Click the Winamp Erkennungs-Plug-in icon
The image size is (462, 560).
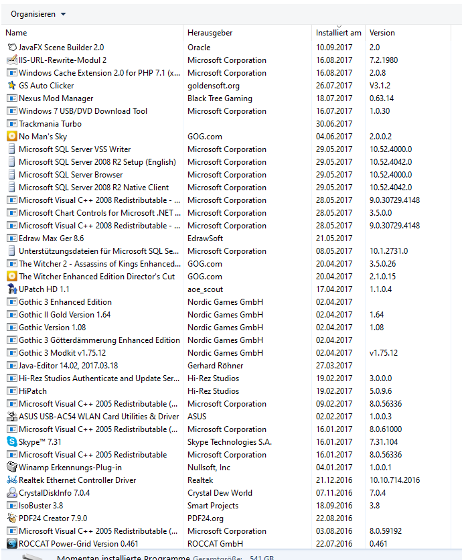coord(12,467)
